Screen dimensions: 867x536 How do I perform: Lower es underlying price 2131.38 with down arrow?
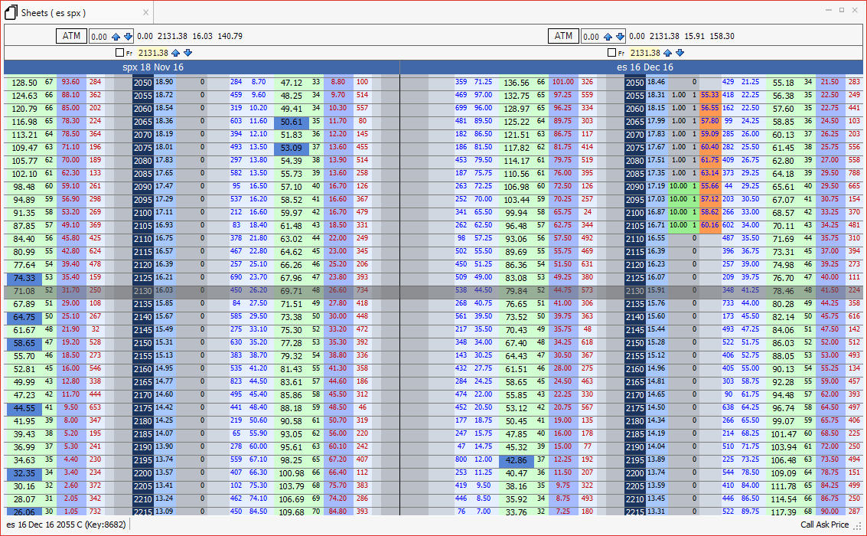680,53
